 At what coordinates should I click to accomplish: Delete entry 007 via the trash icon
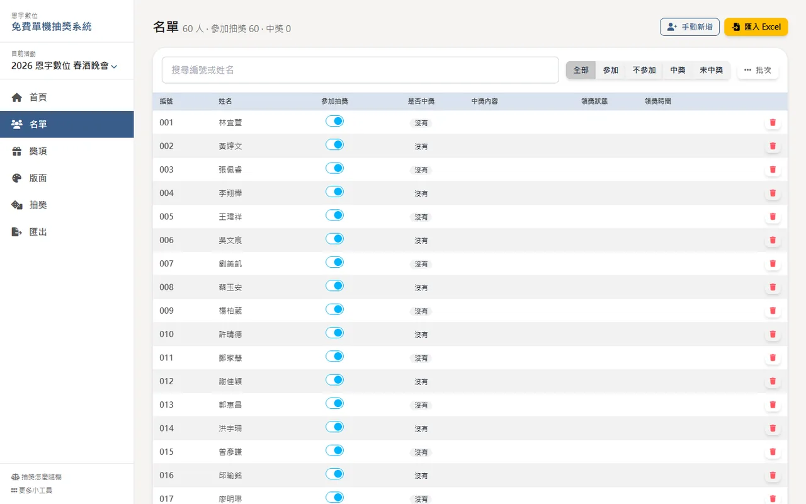tap(773, 264)
